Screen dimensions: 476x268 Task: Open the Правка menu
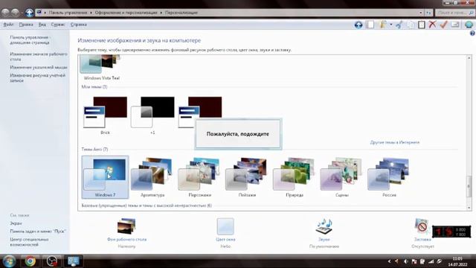point(26,25)
